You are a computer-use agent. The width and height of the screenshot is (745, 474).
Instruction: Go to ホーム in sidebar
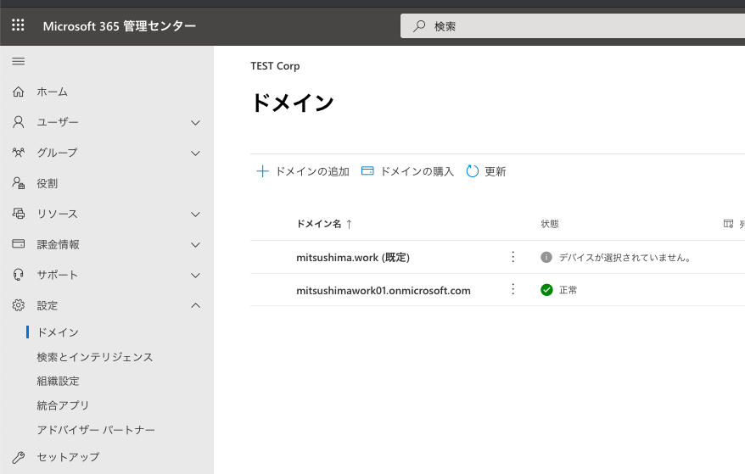click(53, 92)
